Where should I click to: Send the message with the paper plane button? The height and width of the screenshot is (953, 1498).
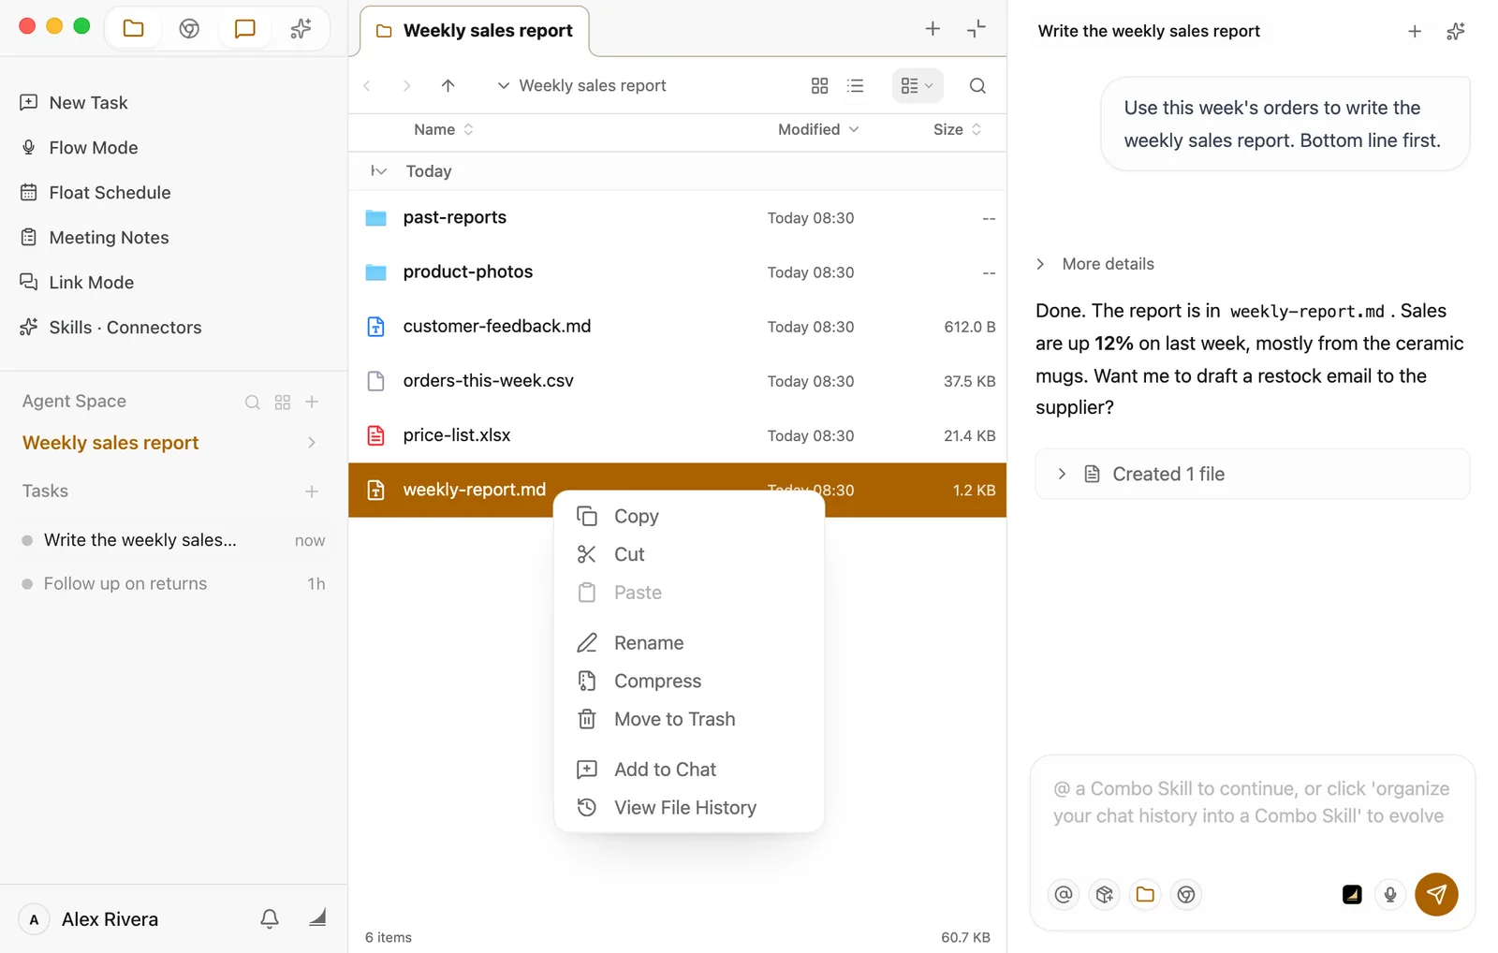click(x=1436, y=894)
